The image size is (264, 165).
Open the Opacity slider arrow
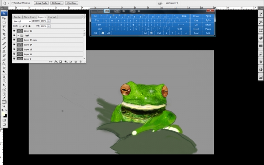(x=49, y=21)
